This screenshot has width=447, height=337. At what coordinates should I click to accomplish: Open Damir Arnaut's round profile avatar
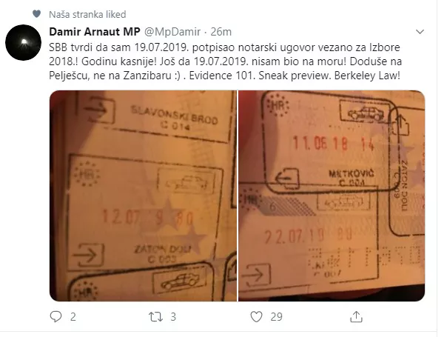(x=24, y=42)
